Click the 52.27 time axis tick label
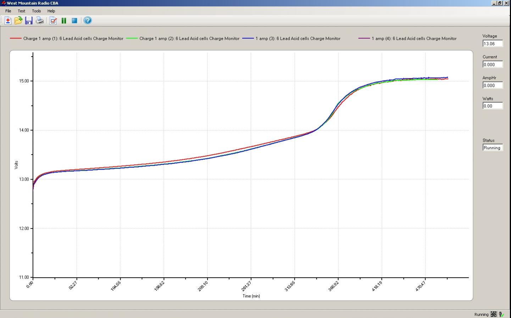 73,285
